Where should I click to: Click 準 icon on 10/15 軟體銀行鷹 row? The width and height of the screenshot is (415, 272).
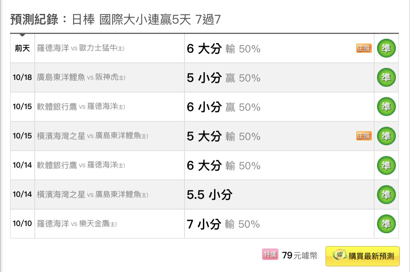pyautogui.click(x=386, y=107)
